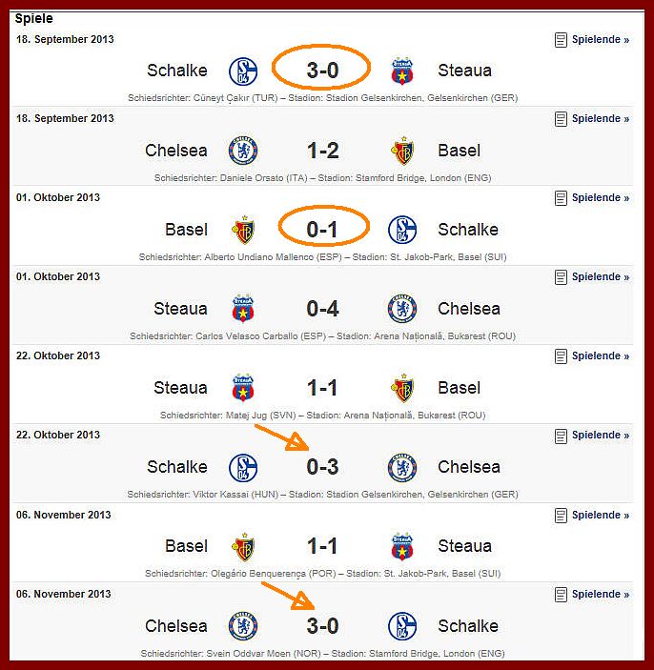Image resolution: width=654 pixels, height=670 pixels.
Task: Click Basel crest in Chelsea 1-2 Basel match
Action: (401, 151)
